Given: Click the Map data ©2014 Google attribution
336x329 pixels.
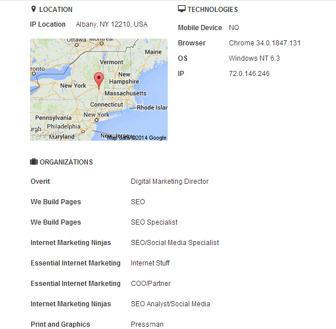Looking at the screenshot, I should pyautogui.click(x=137, y=138).
